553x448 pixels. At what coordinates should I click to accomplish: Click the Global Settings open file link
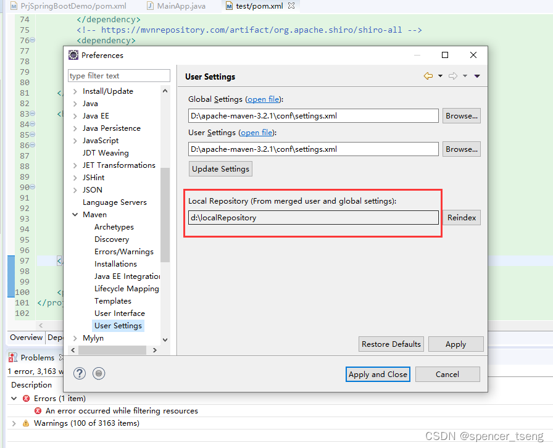(x=264, y=99)
